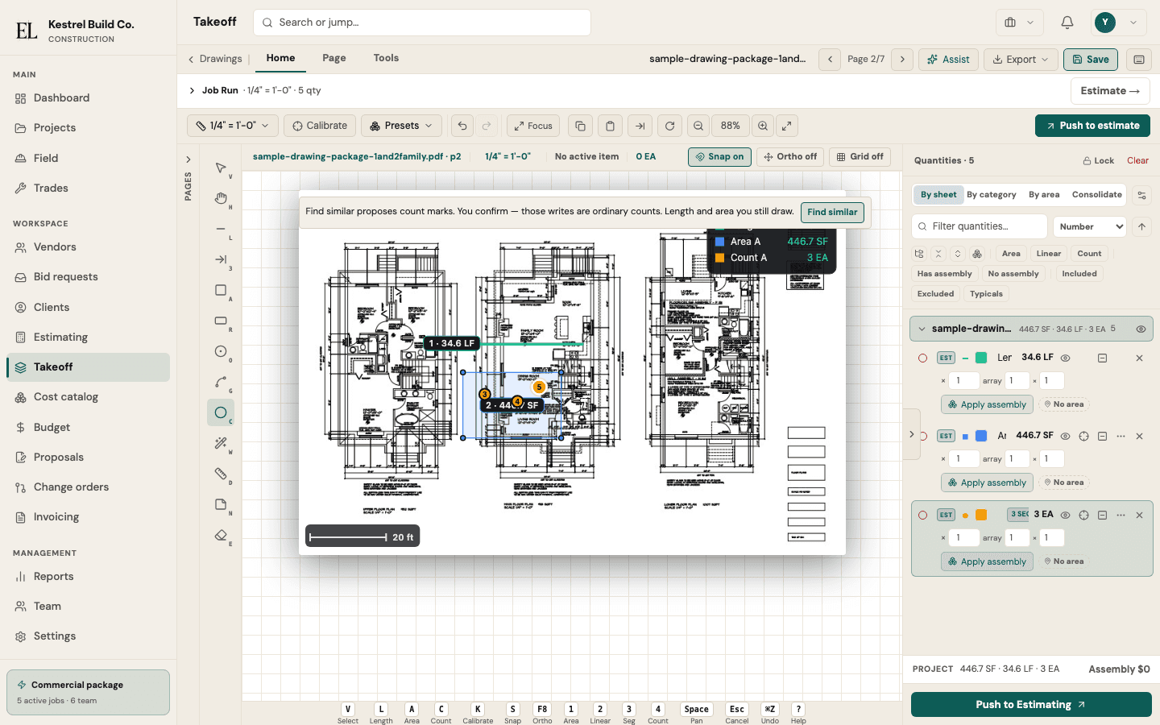Switch to By category view

pyautogui.click(x=991, y=195)
